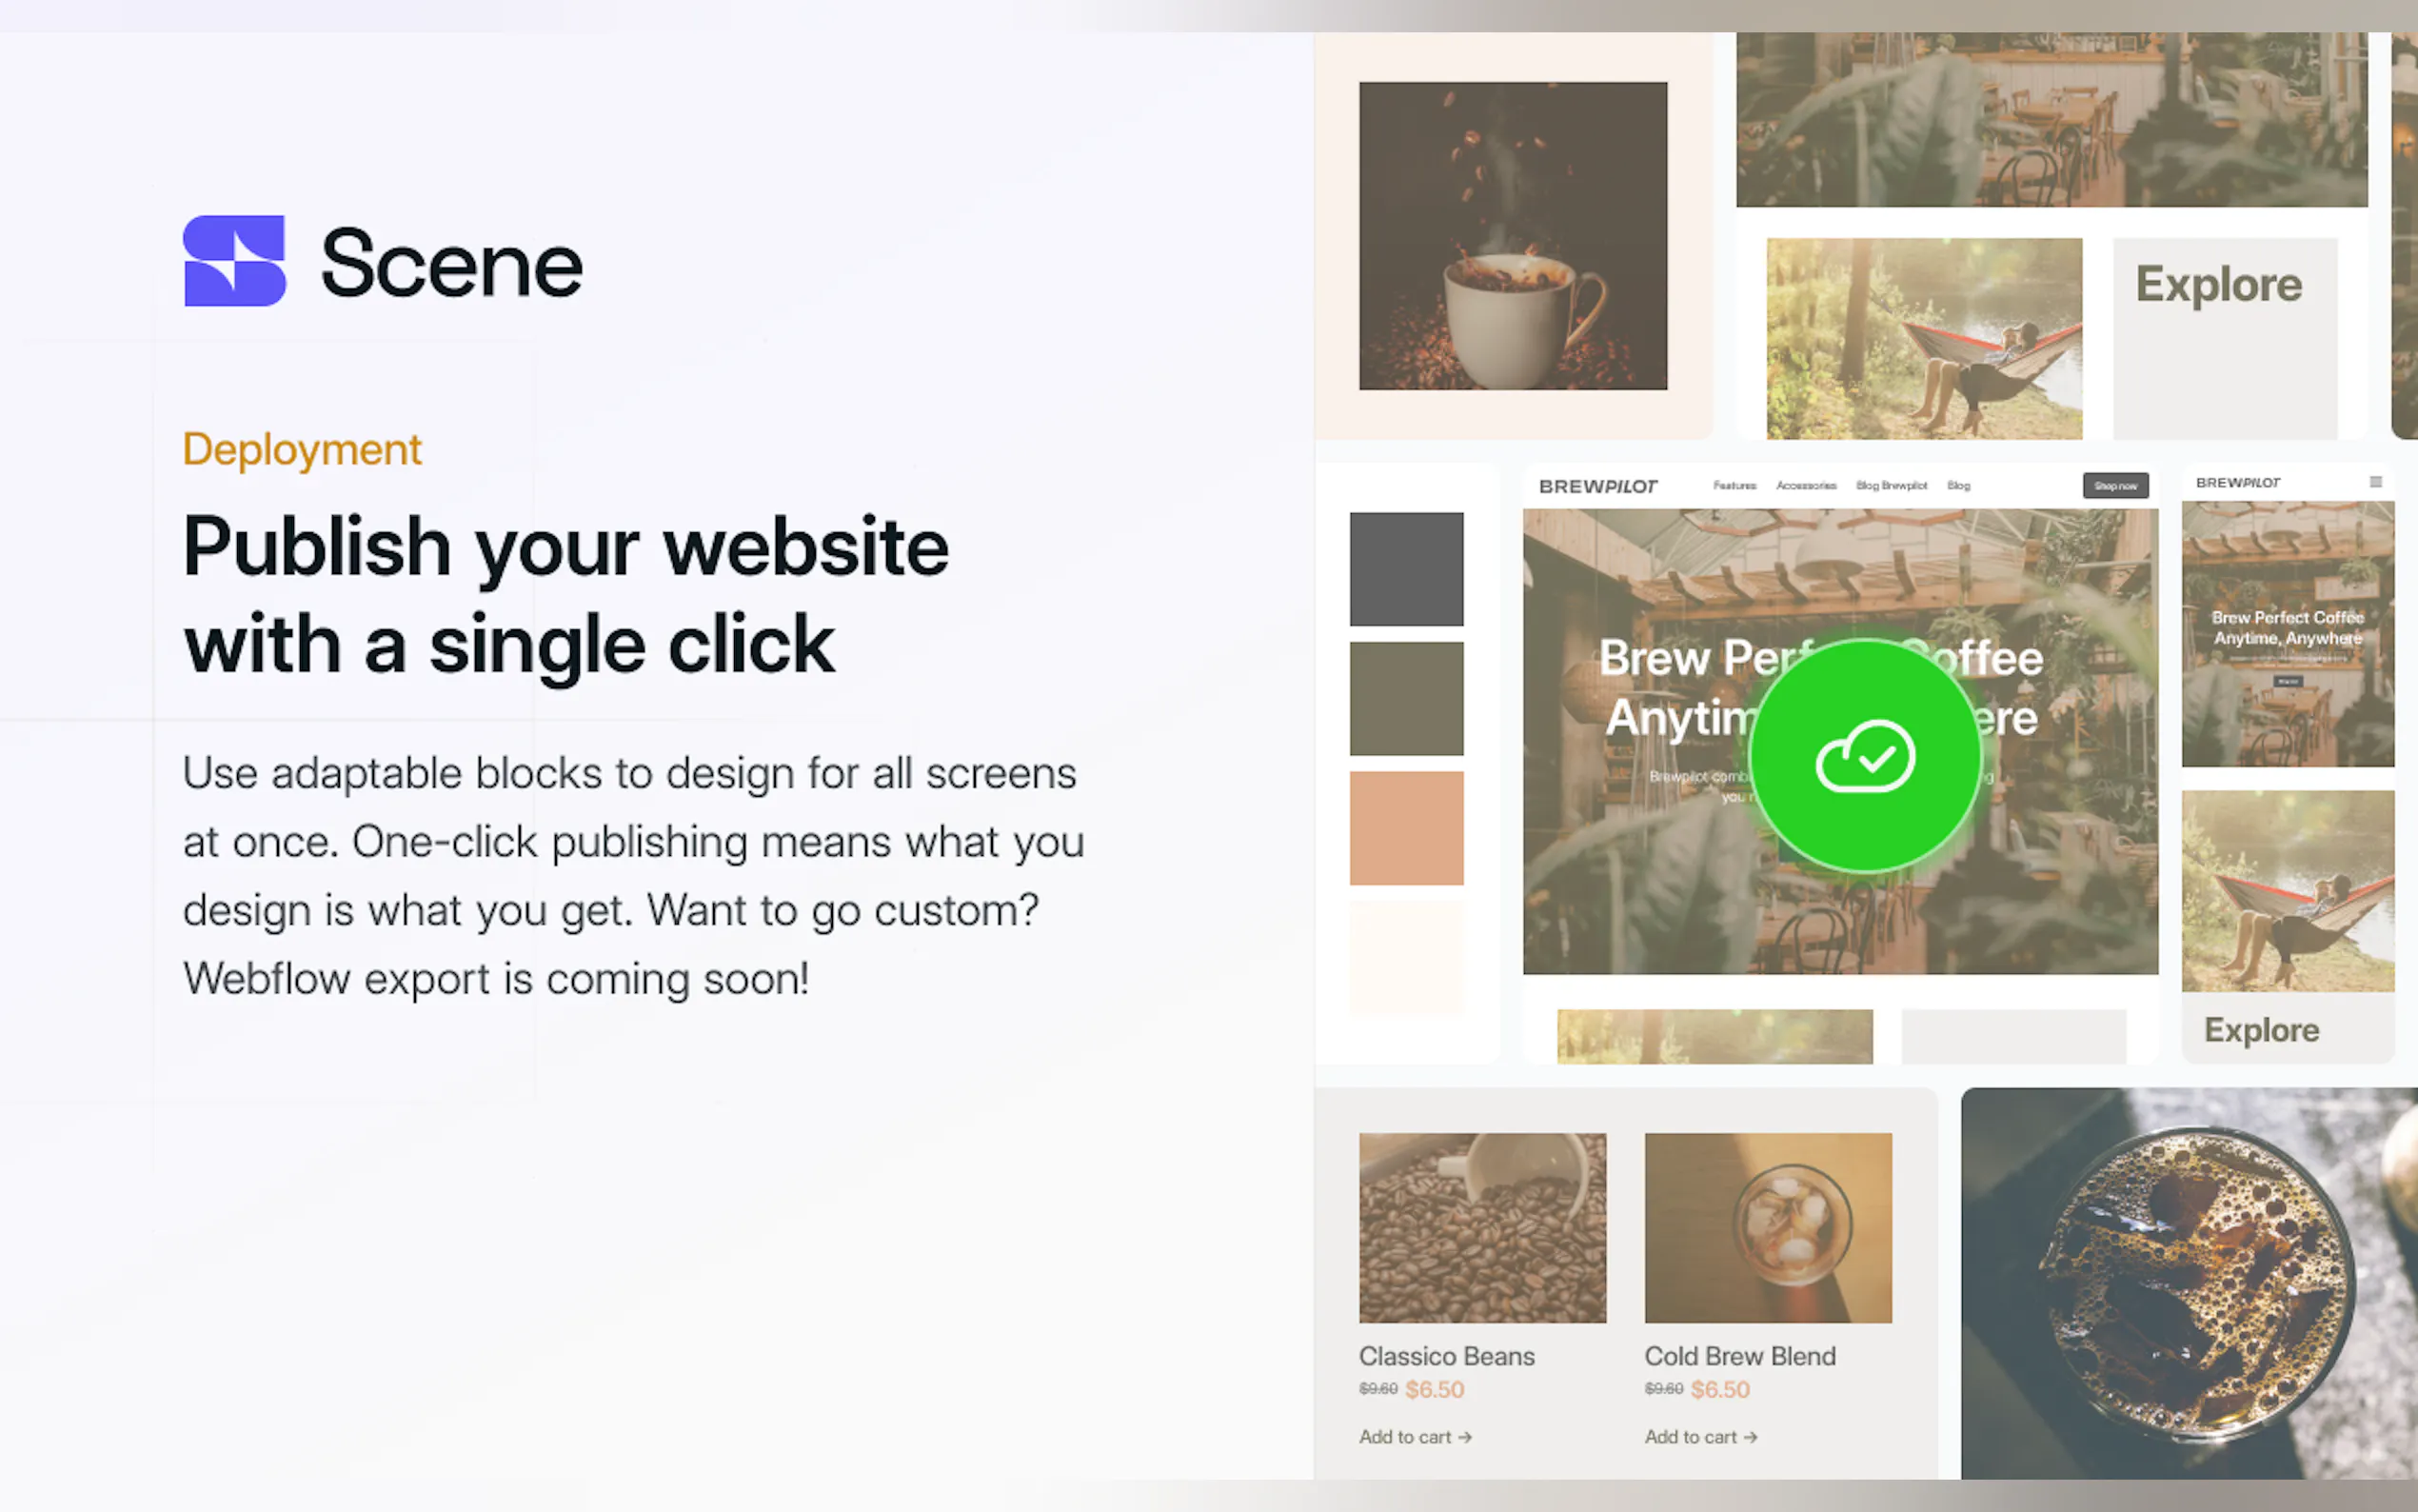
Task: Click the Classico Beans product image
Action: coord(1482,1228)
